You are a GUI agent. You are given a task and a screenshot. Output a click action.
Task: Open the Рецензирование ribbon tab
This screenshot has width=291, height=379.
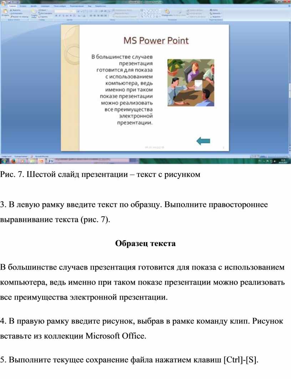pyautogui.click(x=77, y=6)
